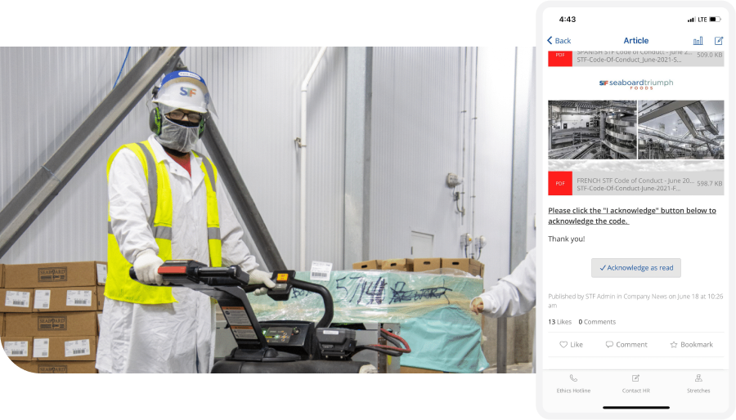Click the Acknowledge as read button
Screen dimensions: 736x420
tap(636, 268)
